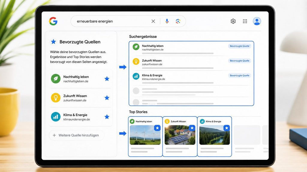Viewport: 307px width, 172px height.
Task: Toggle star for Nachhaltig leben in sidebar
Action: (x=107, y=79)
